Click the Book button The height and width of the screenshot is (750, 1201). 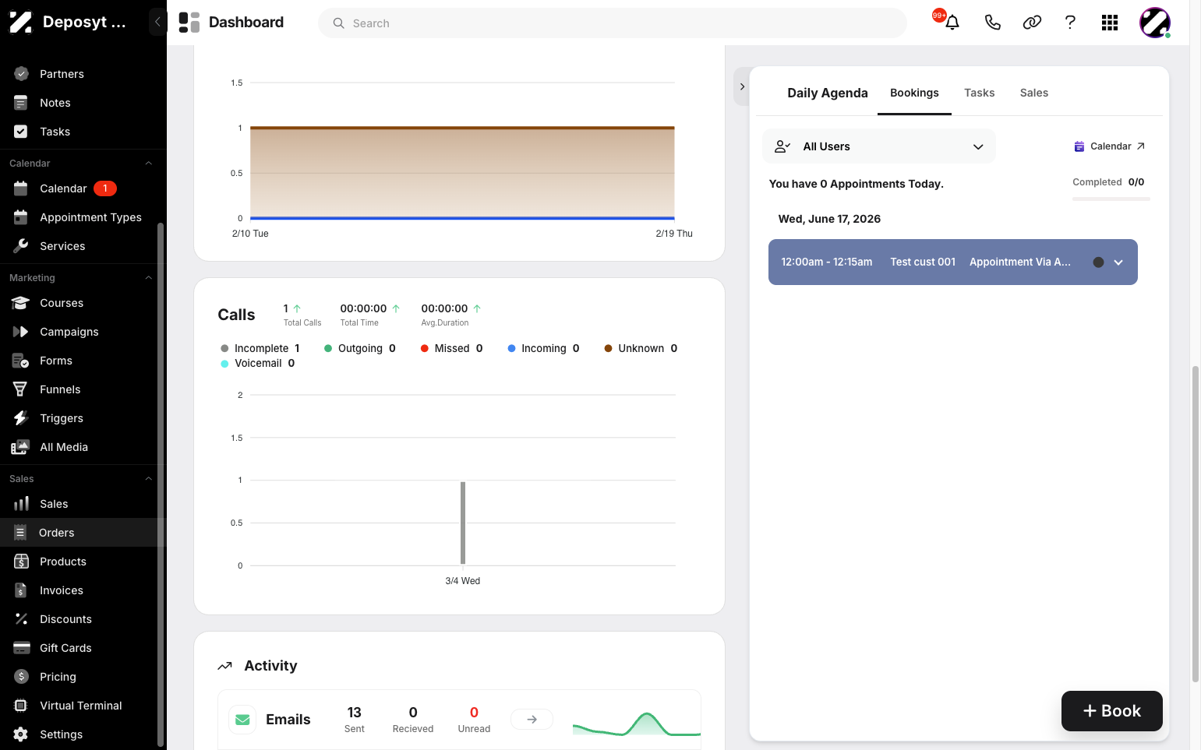(1112, 711)
